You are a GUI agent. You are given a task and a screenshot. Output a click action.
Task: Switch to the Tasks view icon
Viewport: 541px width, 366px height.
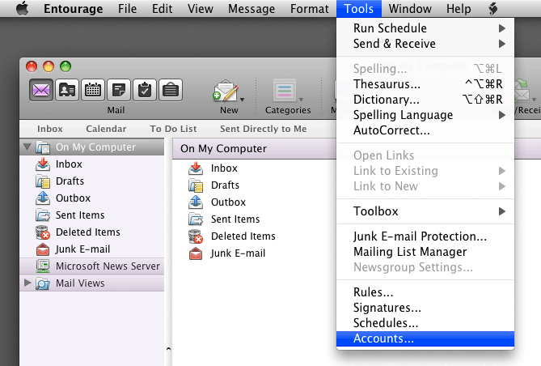click(145, 90)
